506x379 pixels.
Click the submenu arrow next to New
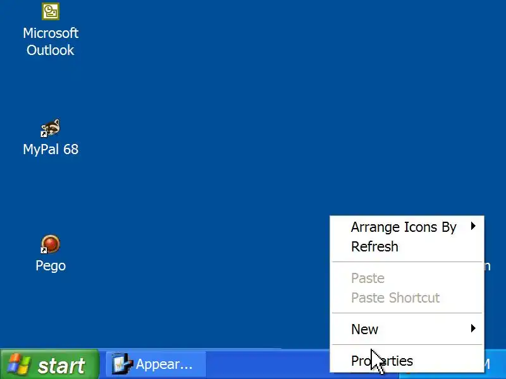pyautogui.click(x=473, y=328)
